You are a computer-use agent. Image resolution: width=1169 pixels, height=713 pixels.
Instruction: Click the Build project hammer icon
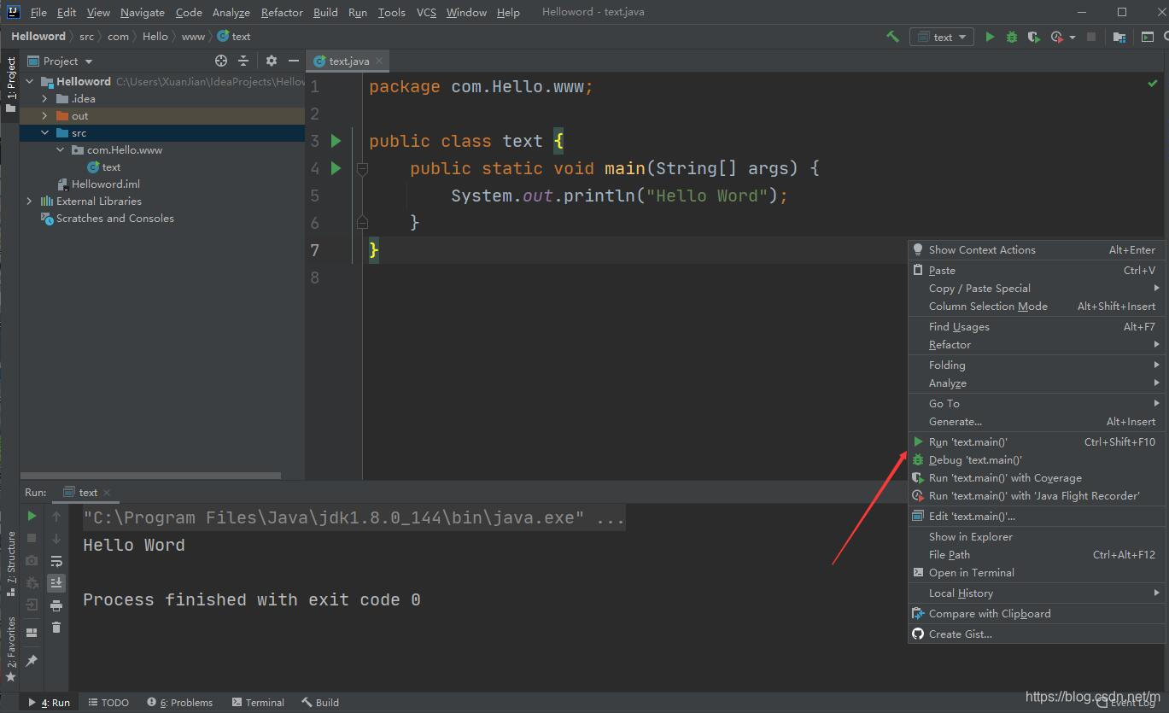892,37
